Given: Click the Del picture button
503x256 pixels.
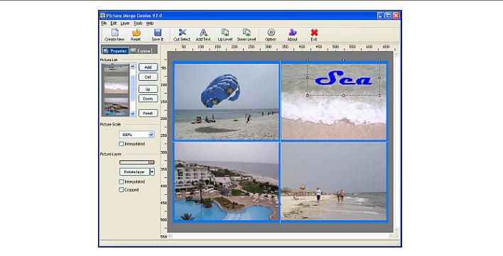Looking at the screenshot, I should (148, 77).
